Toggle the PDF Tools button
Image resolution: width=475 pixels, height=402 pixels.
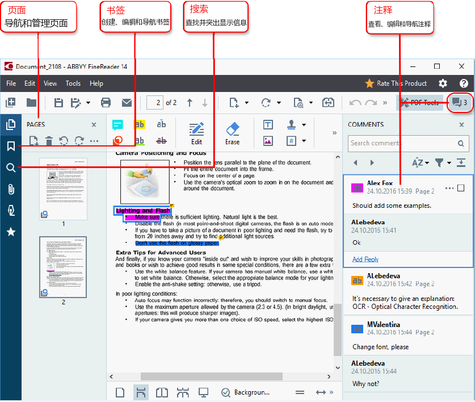[x=419, y=103]
